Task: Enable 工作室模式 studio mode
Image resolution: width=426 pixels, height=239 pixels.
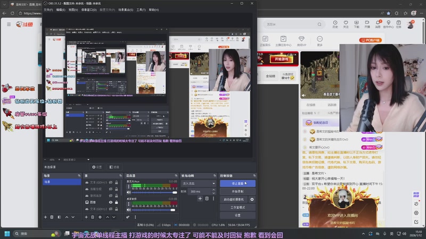Action: [237, 207]
